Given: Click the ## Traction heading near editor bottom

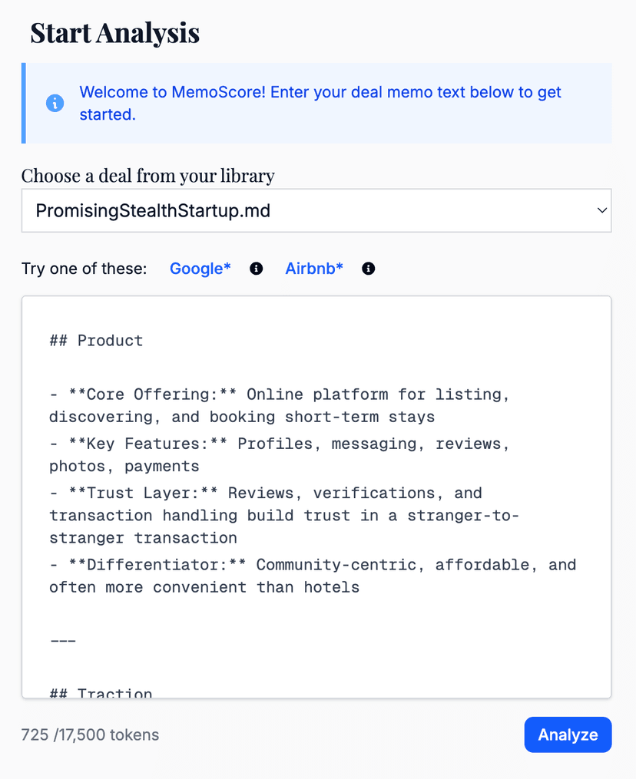Looking at the screenshot, I should tap(101, 692).
